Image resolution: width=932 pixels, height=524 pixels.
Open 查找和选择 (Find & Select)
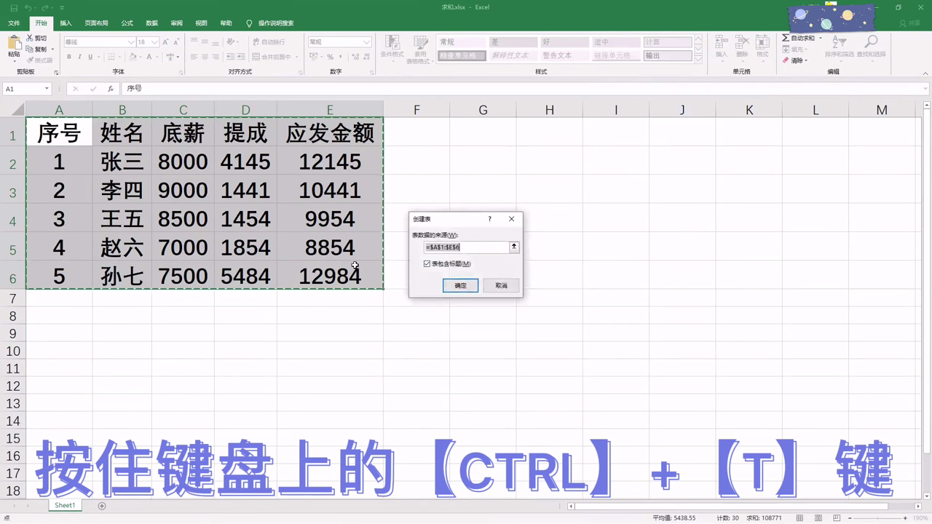coord(871,47)
